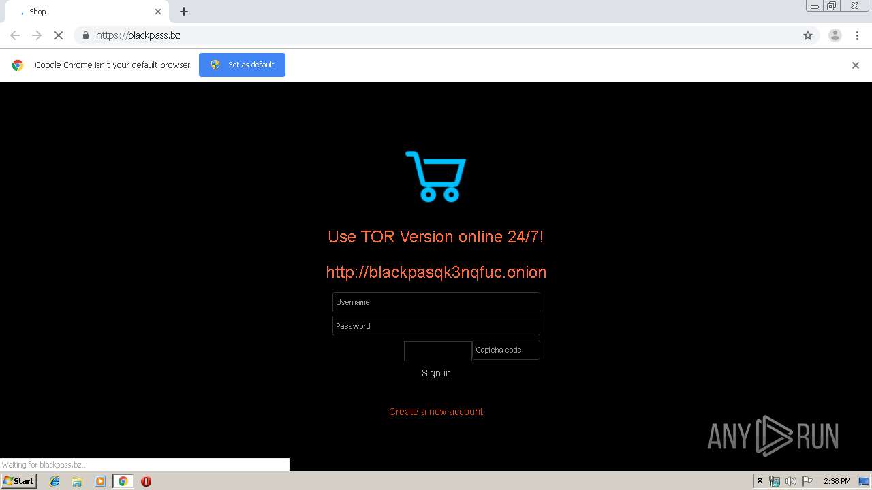Open the volume speaker tray icon
Viewport: 872px width, 490px height.
791,481
